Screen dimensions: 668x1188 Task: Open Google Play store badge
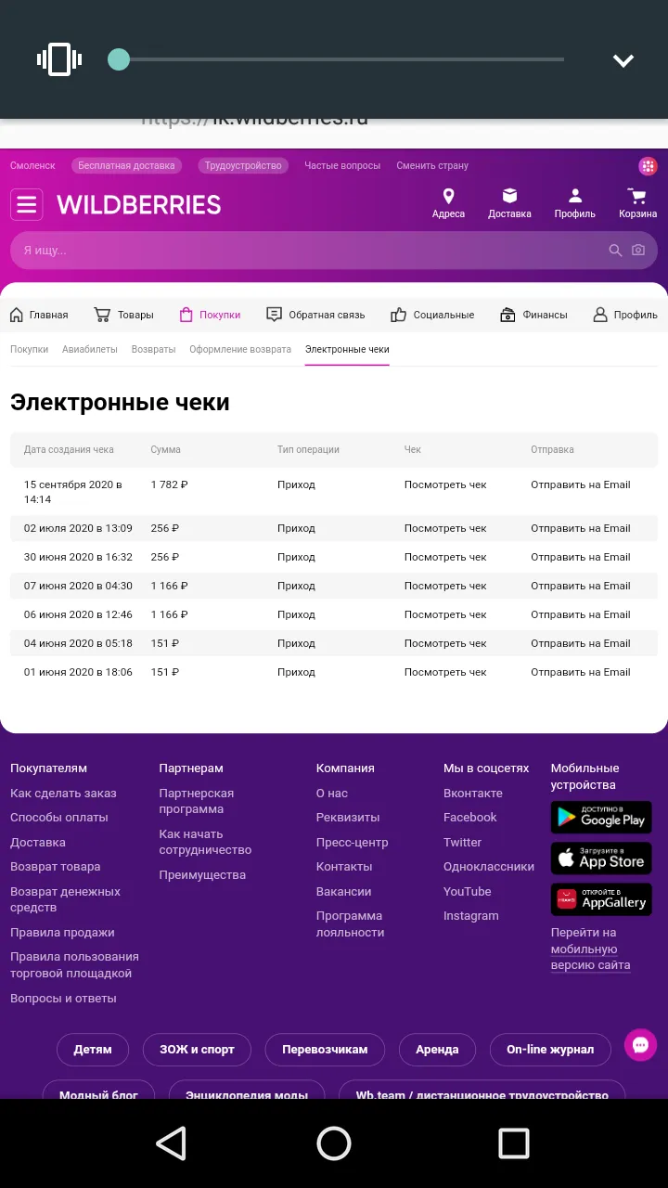point(601,818)
